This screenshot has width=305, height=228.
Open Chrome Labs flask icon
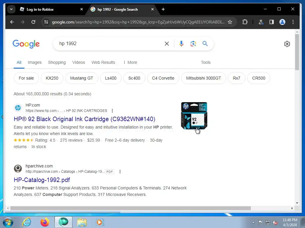[261, 22]
